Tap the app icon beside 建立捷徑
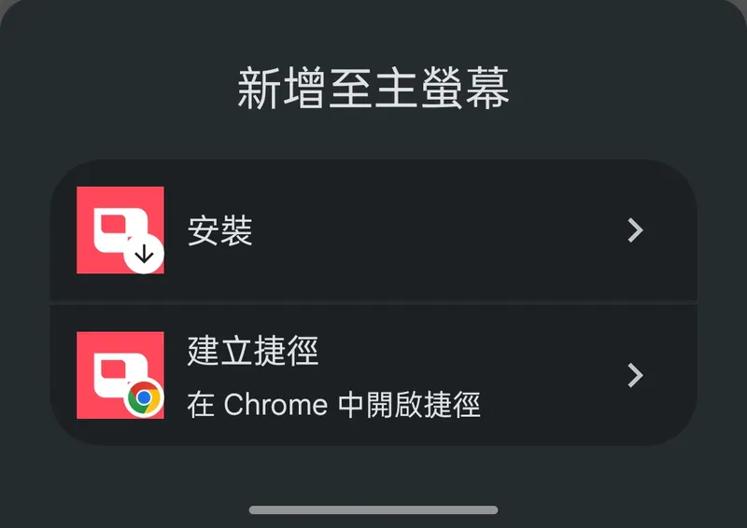This screenshot has width=747, height=528. [120, 375]
